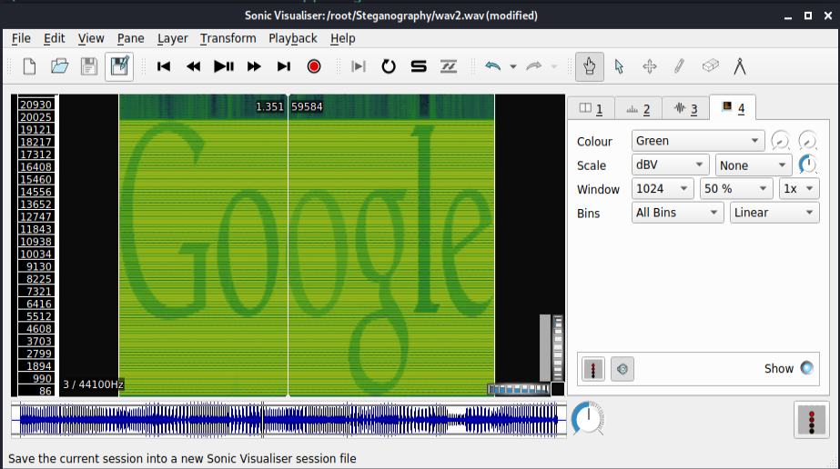Open the Transform menu

228,38
